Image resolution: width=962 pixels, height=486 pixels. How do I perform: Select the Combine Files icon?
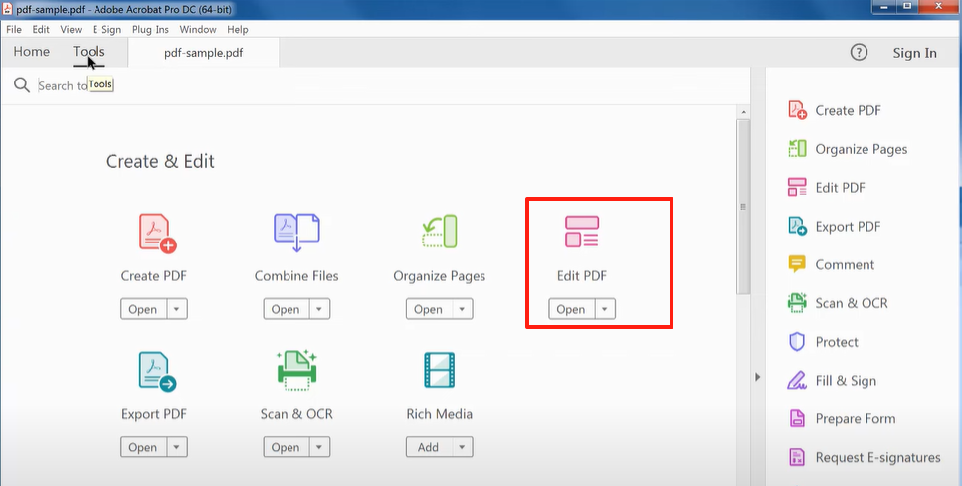[296, 233]
